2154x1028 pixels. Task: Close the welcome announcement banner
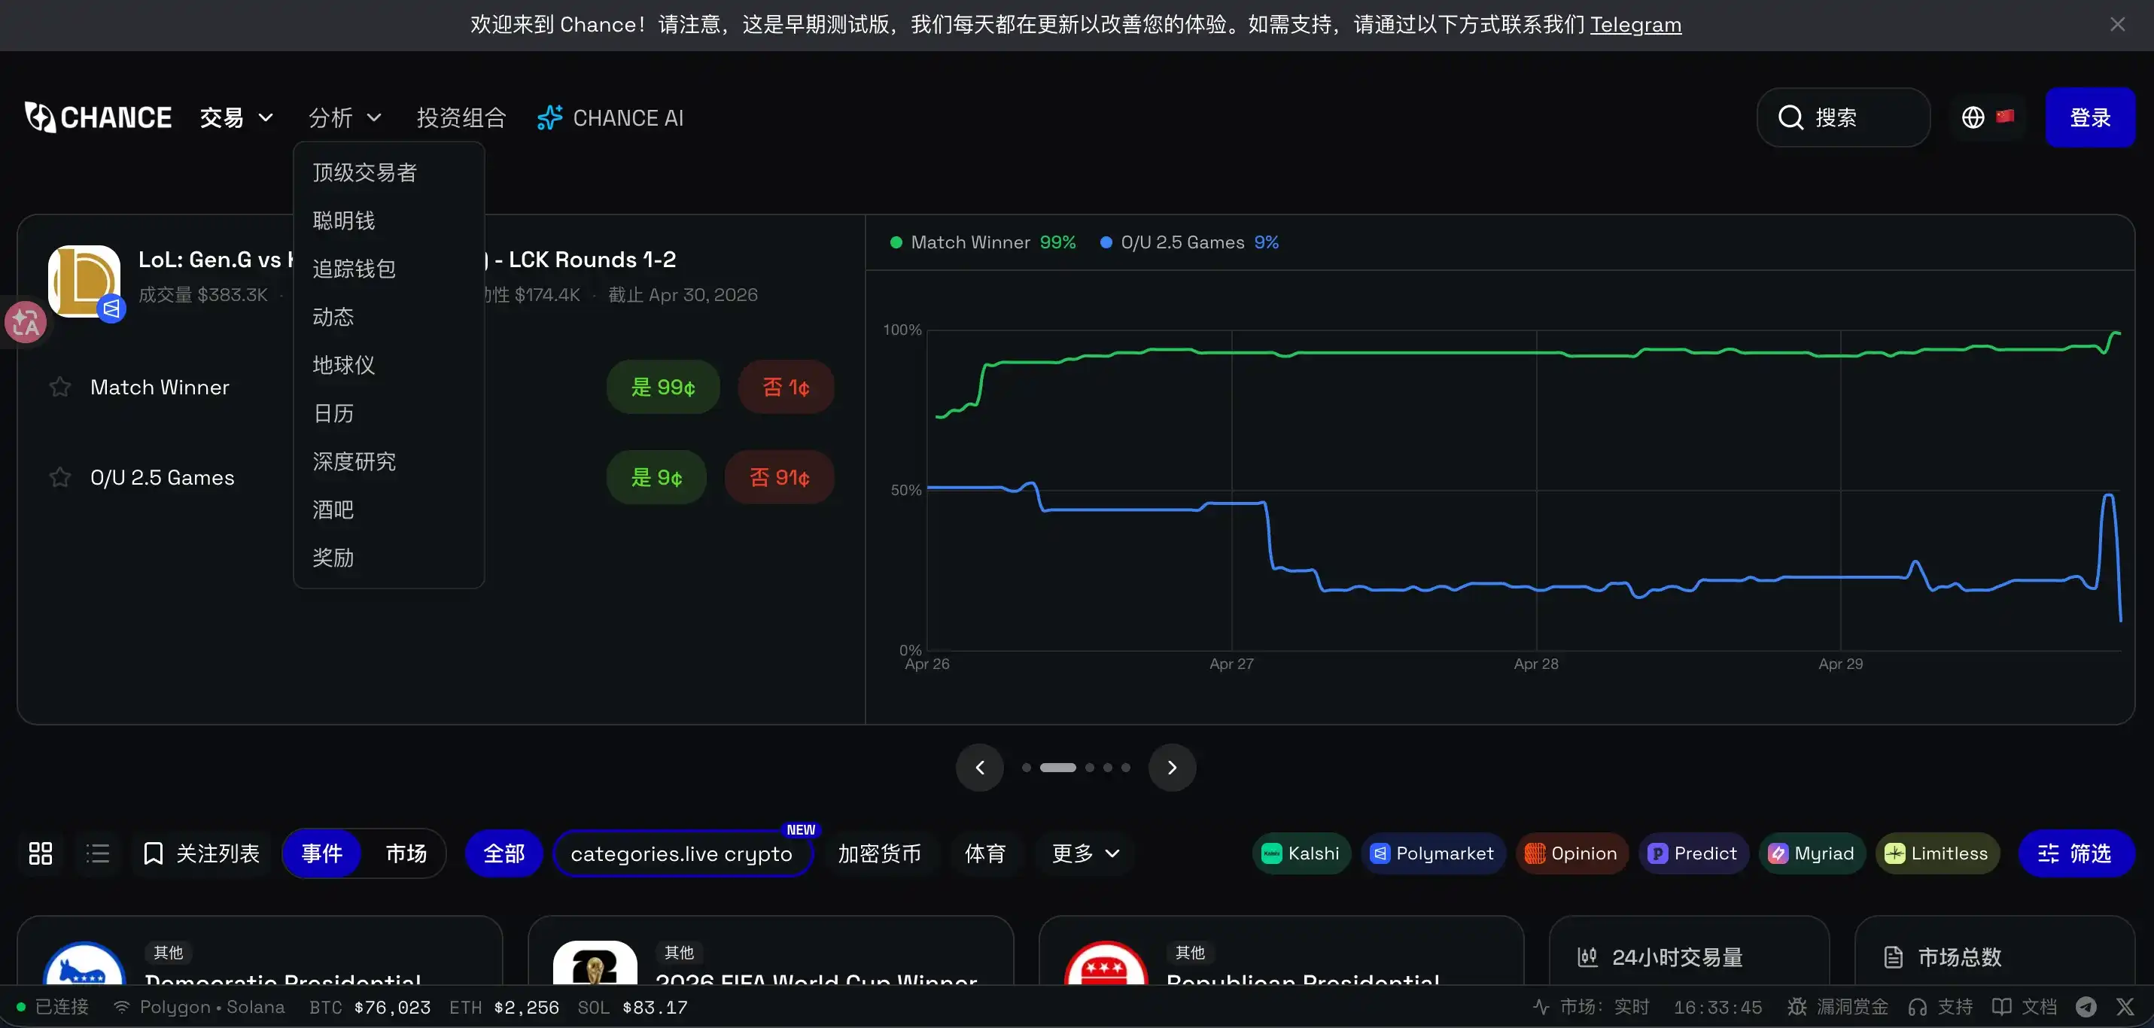[2117, 25]
